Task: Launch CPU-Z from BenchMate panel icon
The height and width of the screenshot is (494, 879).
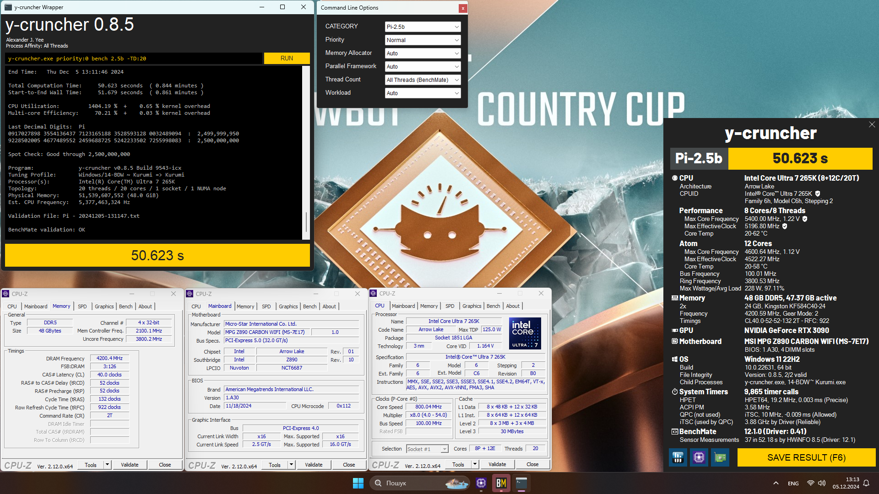Action: pyautogui.click(x=699, y=457)
